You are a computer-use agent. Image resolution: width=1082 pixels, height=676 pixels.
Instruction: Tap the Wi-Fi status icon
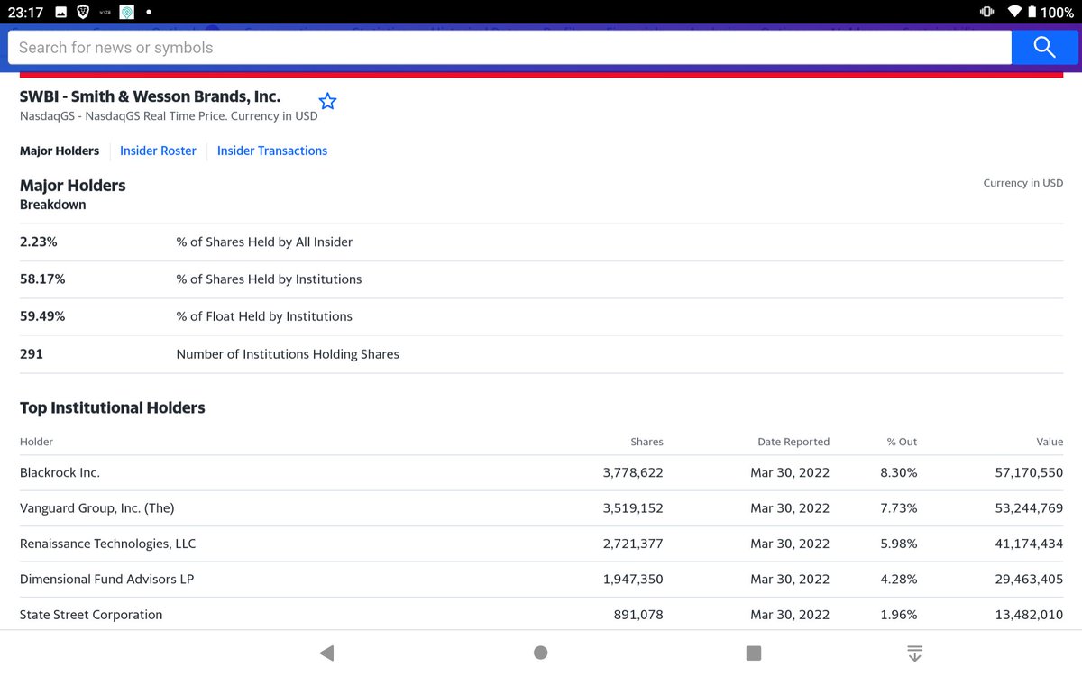tap(1014, 13)
